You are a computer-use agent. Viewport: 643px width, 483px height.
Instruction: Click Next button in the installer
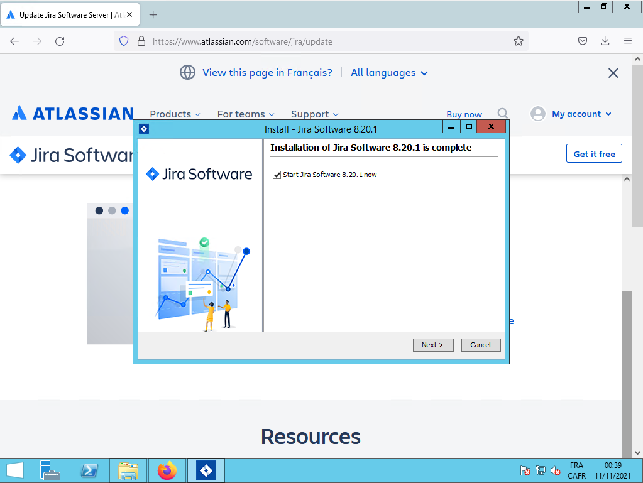433,345
